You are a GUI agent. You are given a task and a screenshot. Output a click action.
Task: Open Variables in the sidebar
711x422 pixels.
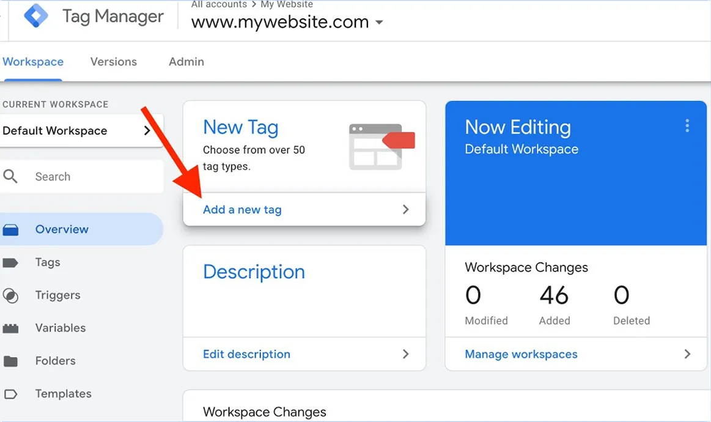[x=61, y=328]
